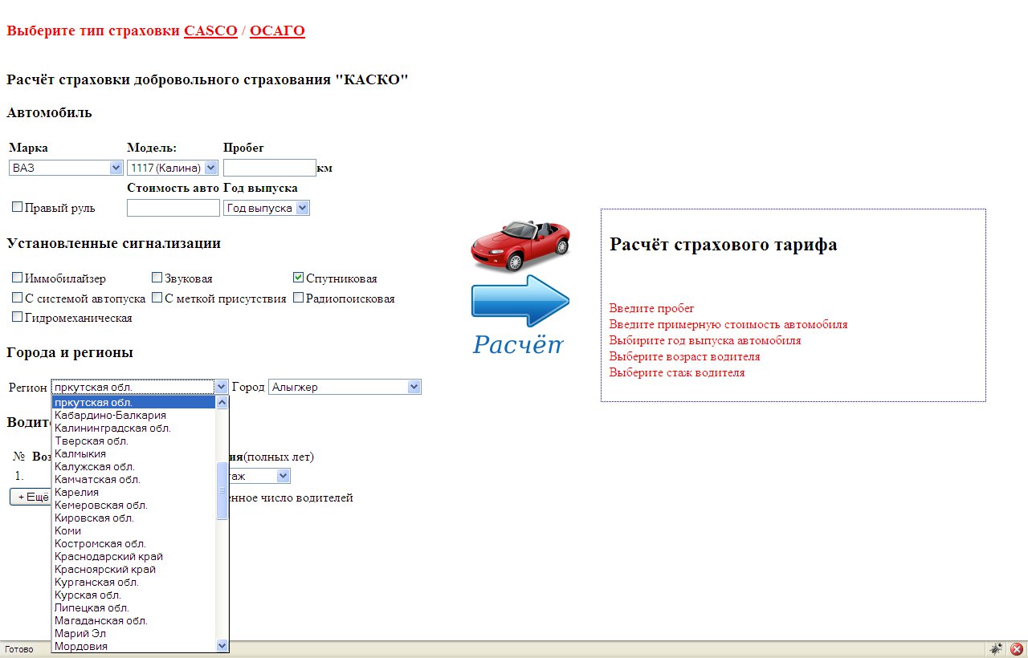Select Костромская обл. from region list
1028x658 pixels.
[134, 544]
